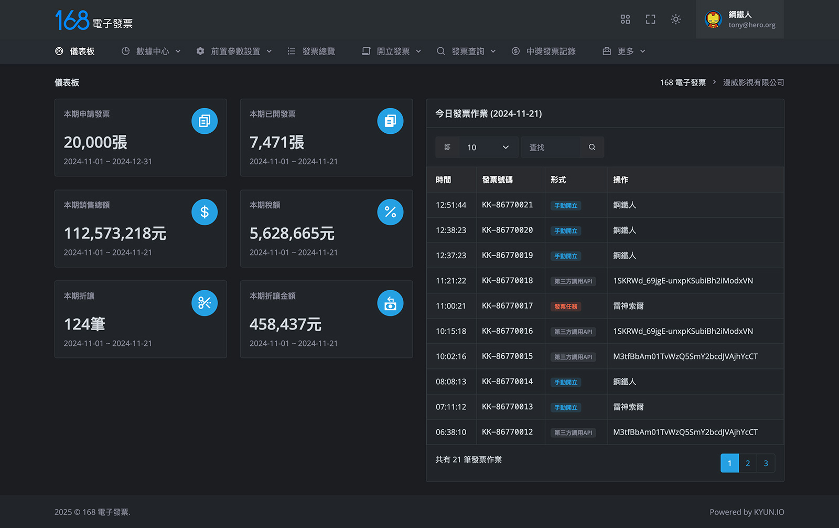839x528 pixels.
Task: Open the 中獎發票記錄 menu item
Action: (544, 51)
